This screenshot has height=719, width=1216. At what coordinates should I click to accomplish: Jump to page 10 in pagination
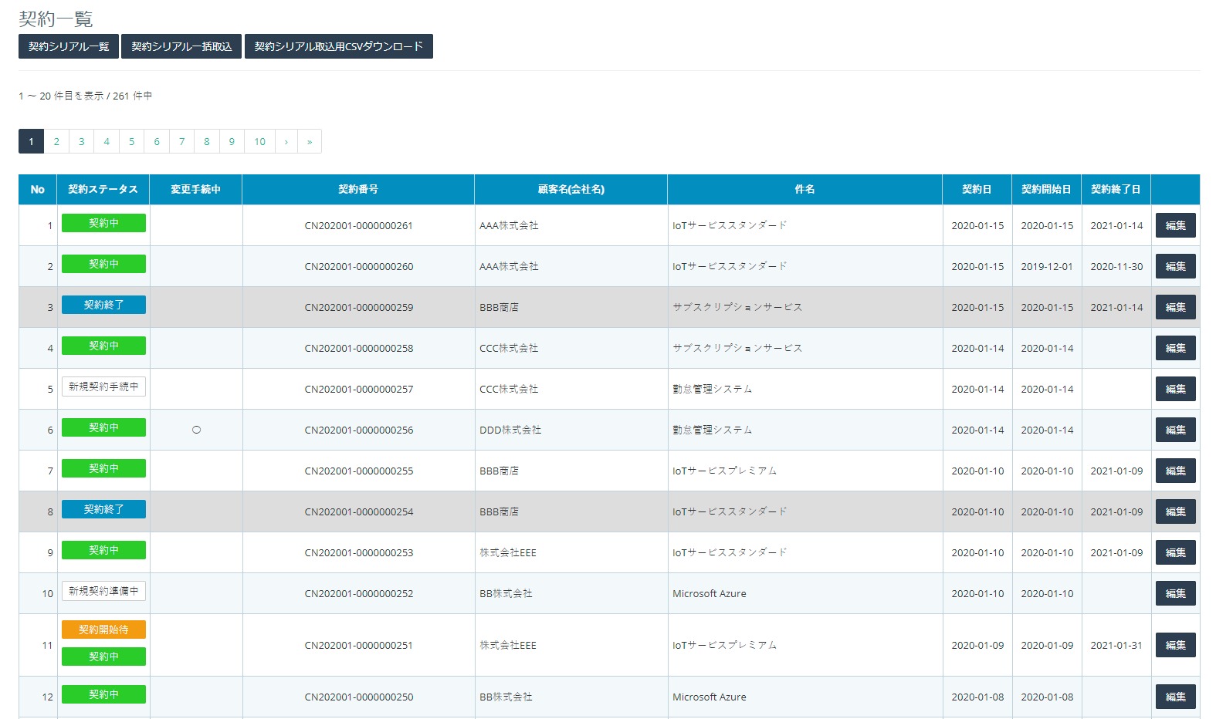click(x=259, y=141)
